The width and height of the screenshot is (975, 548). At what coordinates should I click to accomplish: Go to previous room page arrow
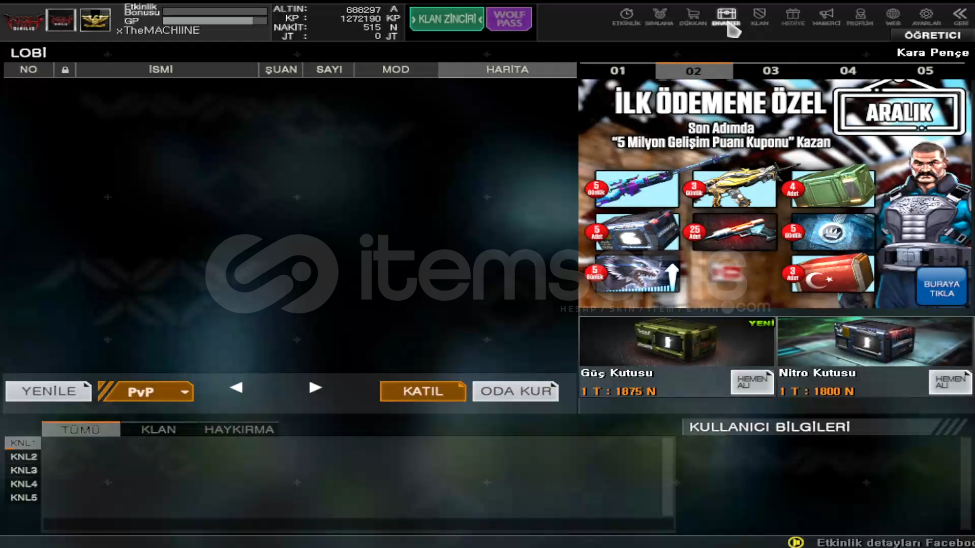(236, 388)
